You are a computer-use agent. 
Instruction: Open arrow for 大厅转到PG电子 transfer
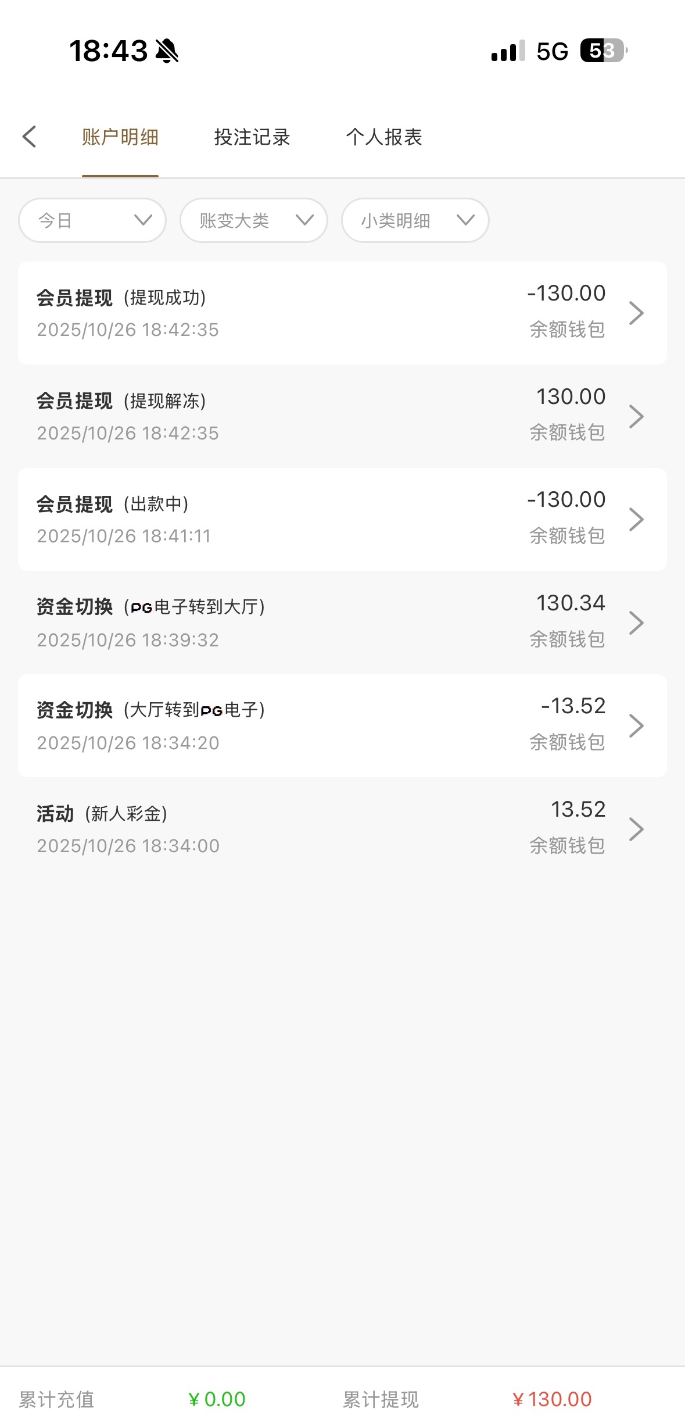tap(636, 725)
